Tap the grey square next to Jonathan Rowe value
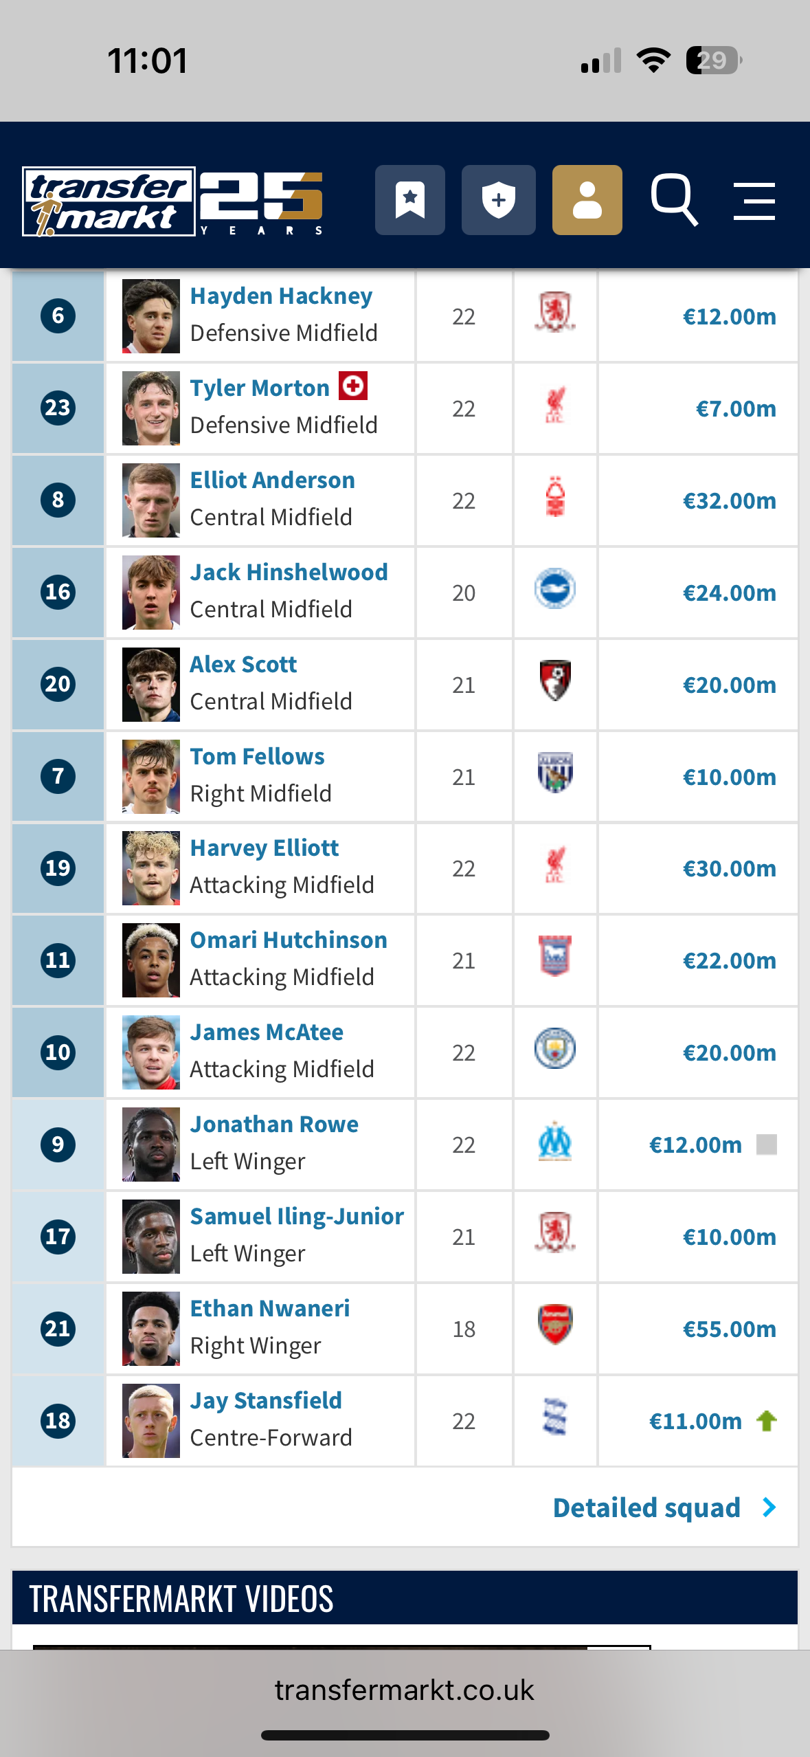This screenshot has height=1757, width=810. (767, 1145)
